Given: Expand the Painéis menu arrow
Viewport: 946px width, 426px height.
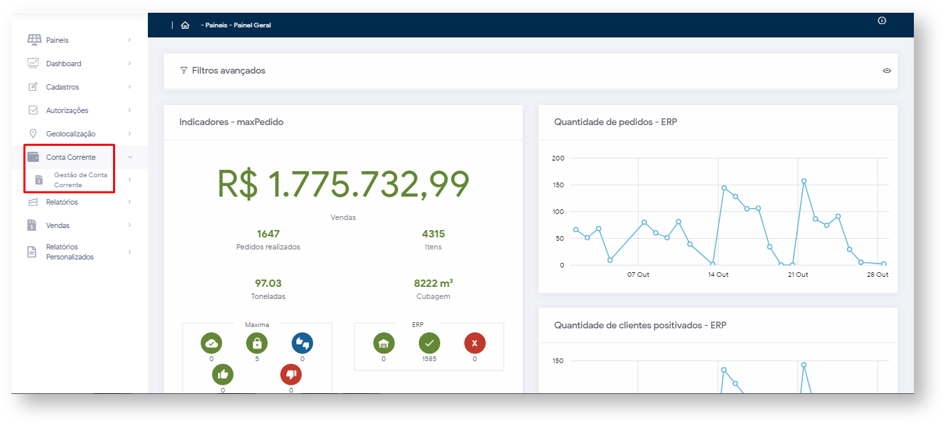Looking at the screenshot, I should click(129, 40).
